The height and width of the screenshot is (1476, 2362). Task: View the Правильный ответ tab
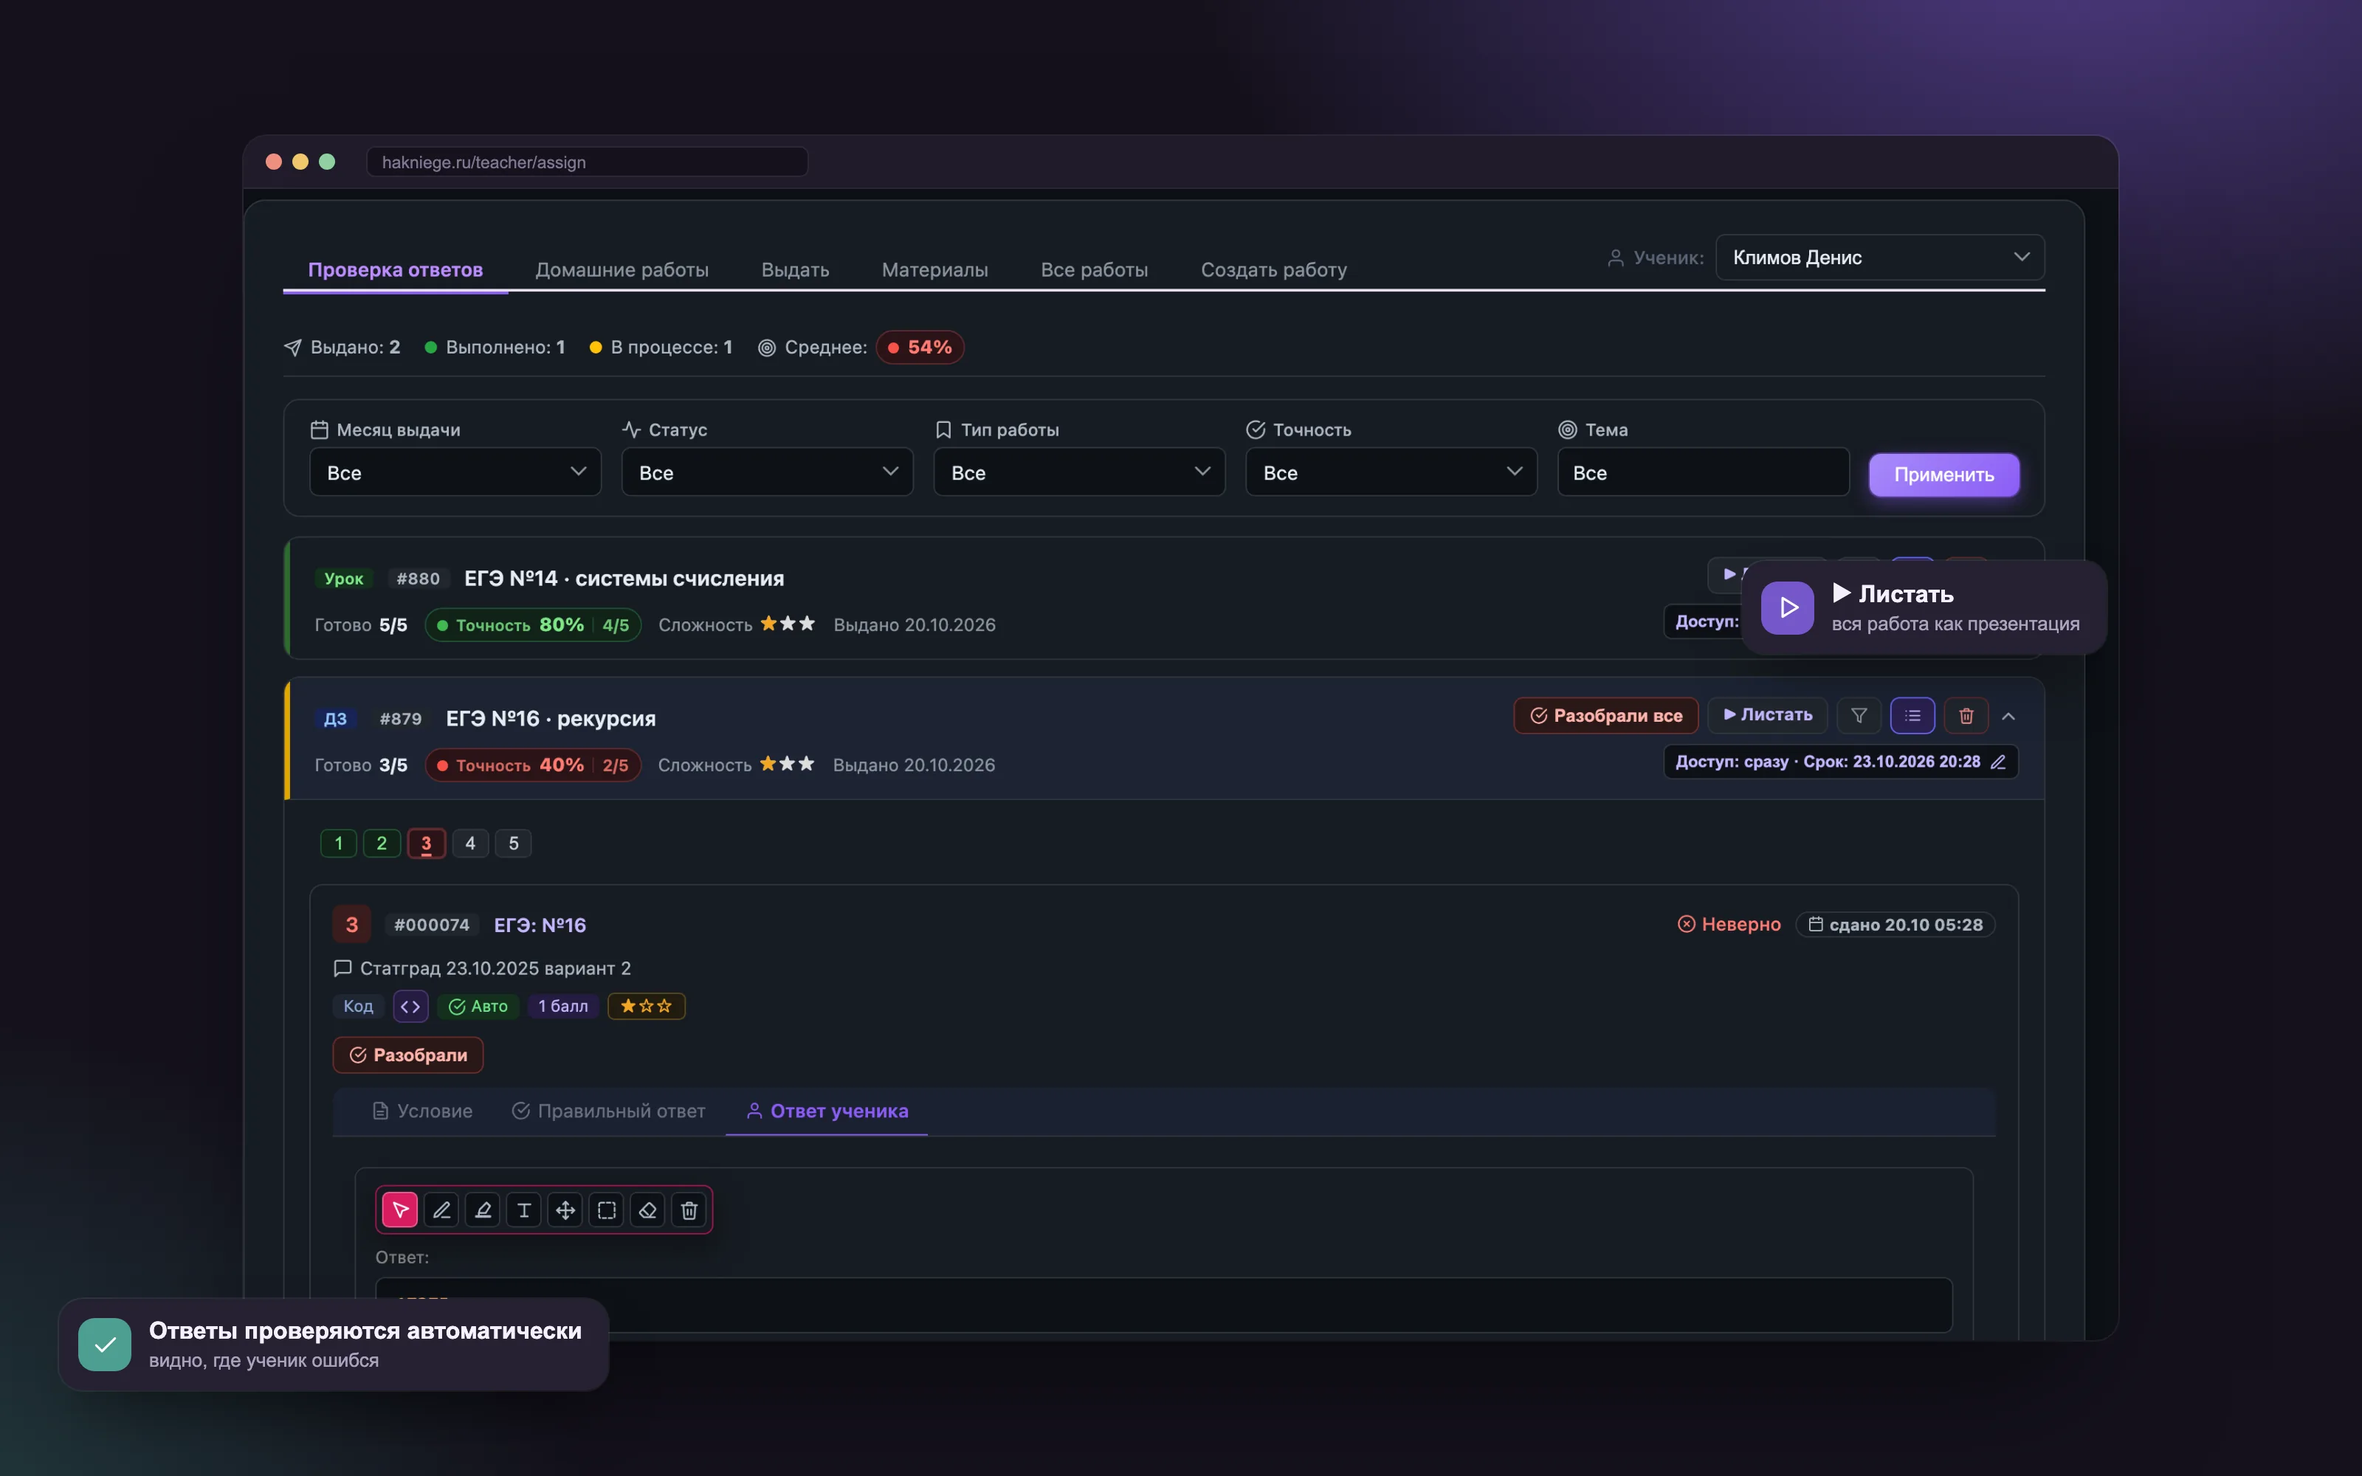609,1112
